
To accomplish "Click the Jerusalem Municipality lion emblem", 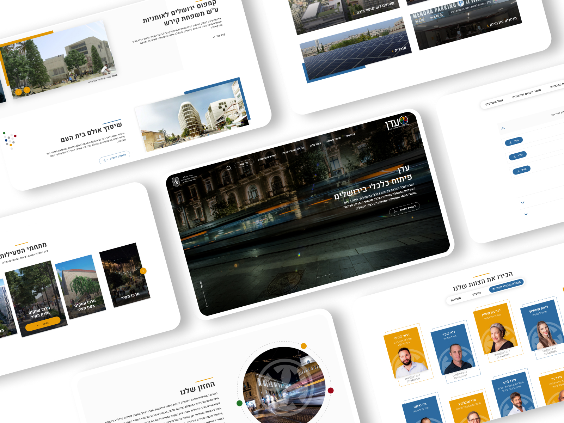I will click(x=176, y=182).
